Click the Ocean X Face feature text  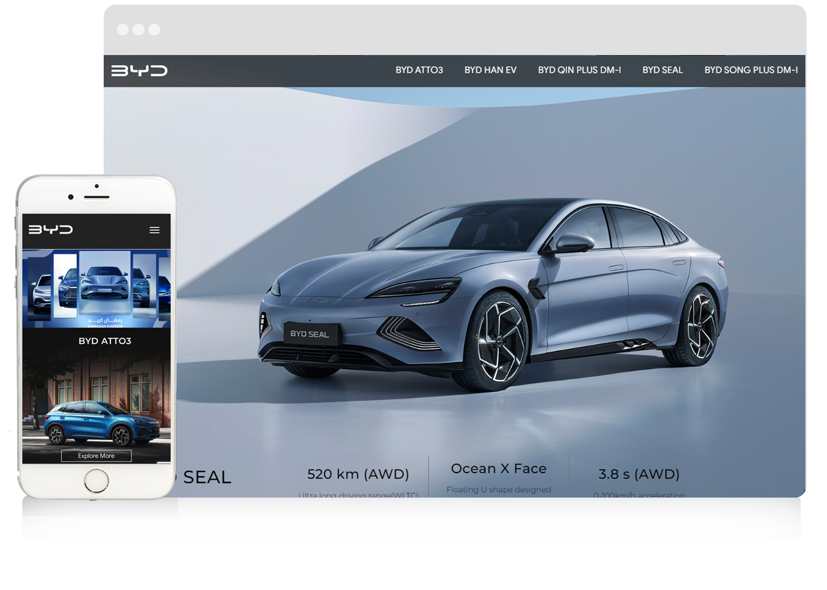[499, 469]
